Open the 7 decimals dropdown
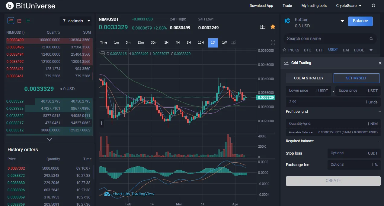The width and height of the screenshot is (384, 206). (x=76, y=21)
